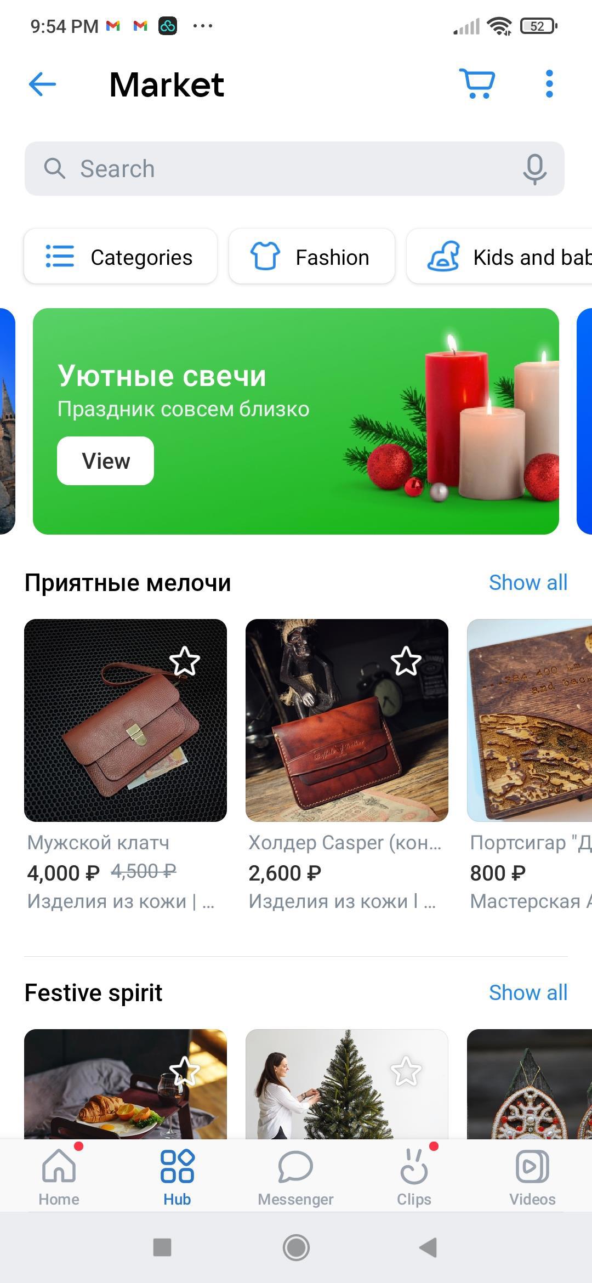The width and height of the screenshot is (592, 1283).
Task: Show all Приятные мелочи items
Action: click(x=528, y=582)
